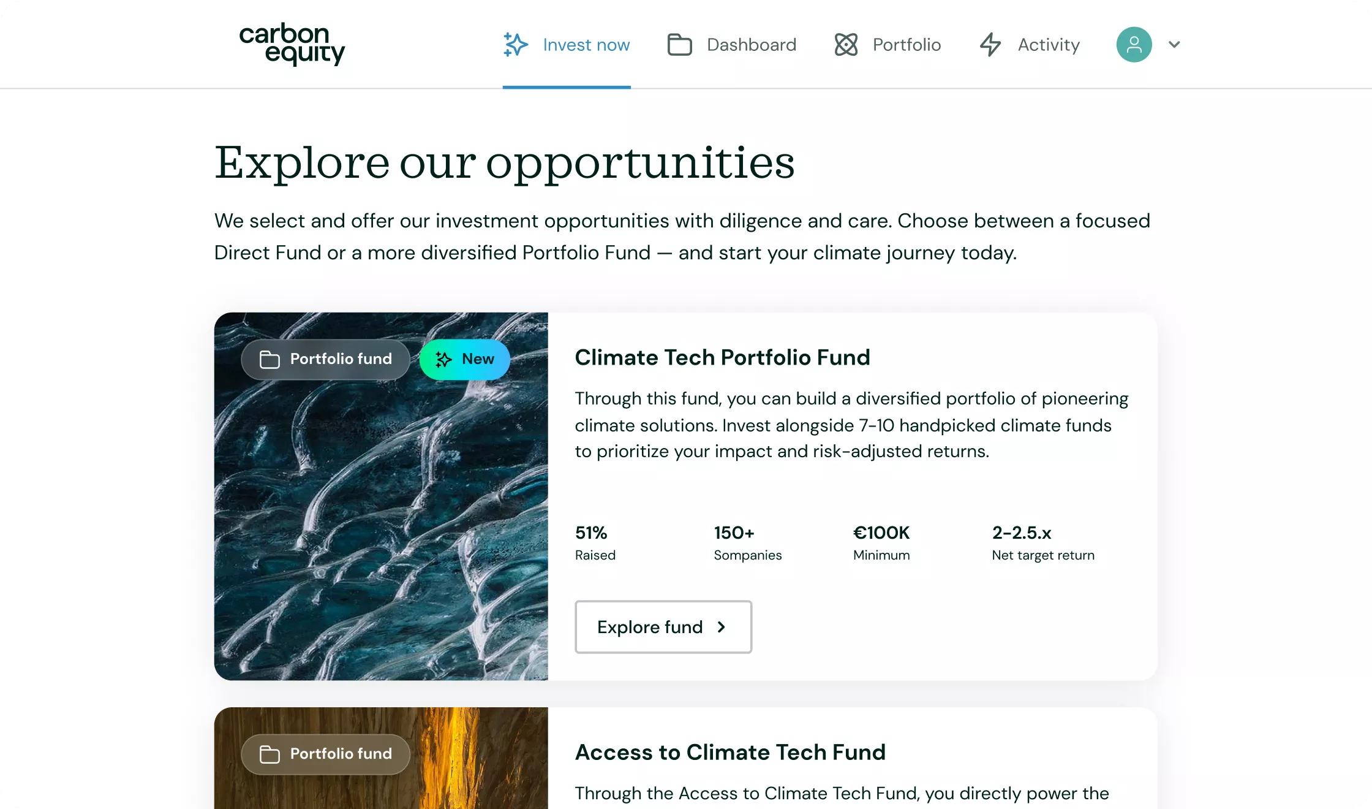Open the Access to Climate Tech Fund title

729,752
